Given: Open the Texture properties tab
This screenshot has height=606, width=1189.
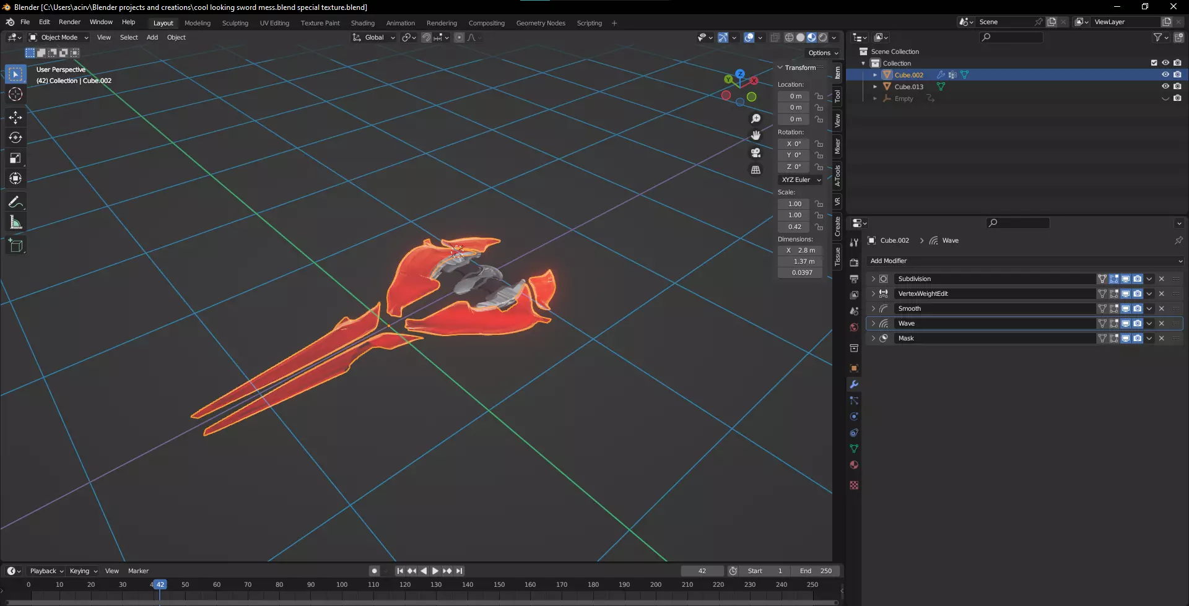Looking at the screenshot, I should click(x=854, y=485).
